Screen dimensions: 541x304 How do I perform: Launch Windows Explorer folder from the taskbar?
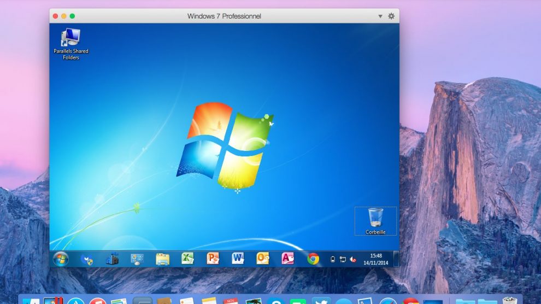pos(162,259)
